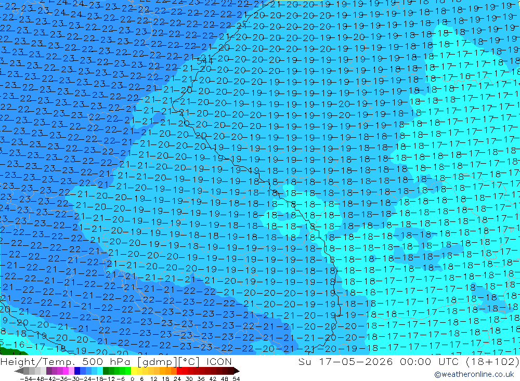Click the cyan -18 legend color swatch
Viewport: 520px width, 381px height.
(x=100, y=371)
